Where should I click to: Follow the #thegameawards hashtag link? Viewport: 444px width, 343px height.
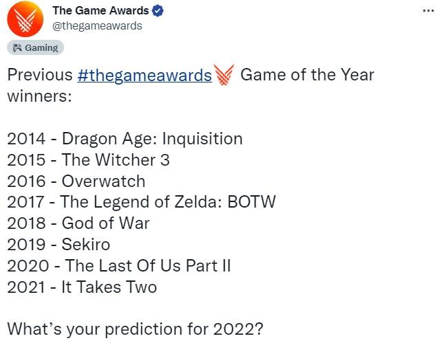click(x=145, y=74)
